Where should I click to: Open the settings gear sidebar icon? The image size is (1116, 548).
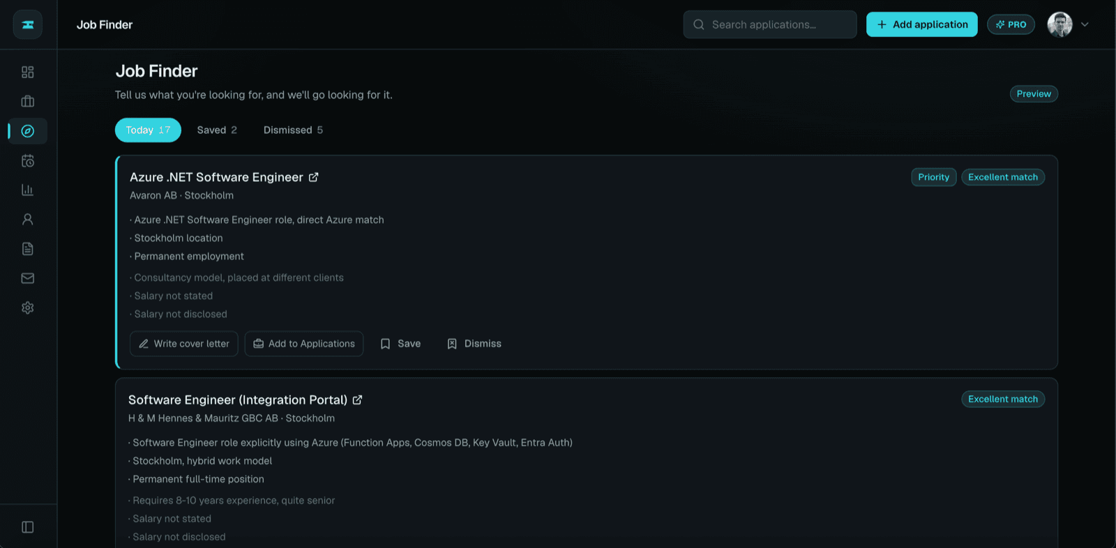pyautogui.click(x=28, y=307)
